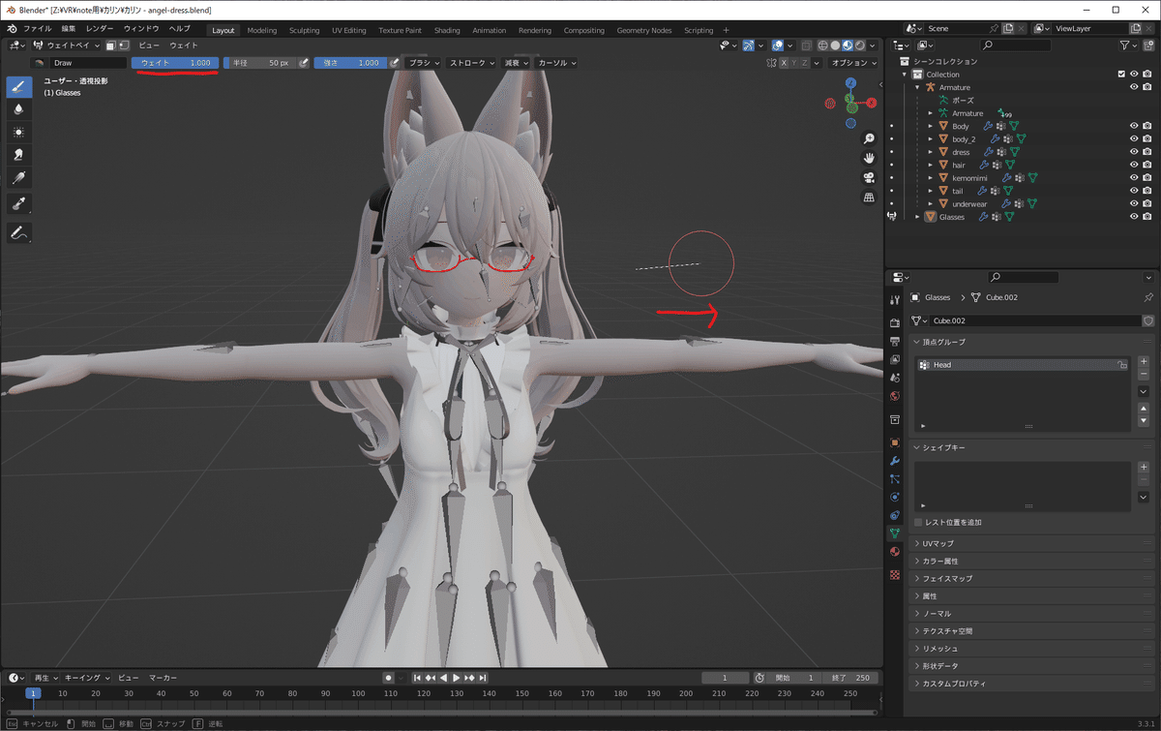Click the current frame number field
The image size is (1161, 731).
point(726,678)
